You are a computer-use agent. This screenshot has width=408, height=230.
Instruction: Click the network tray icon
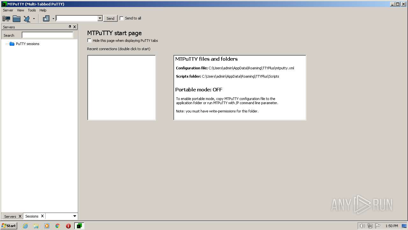370,226
